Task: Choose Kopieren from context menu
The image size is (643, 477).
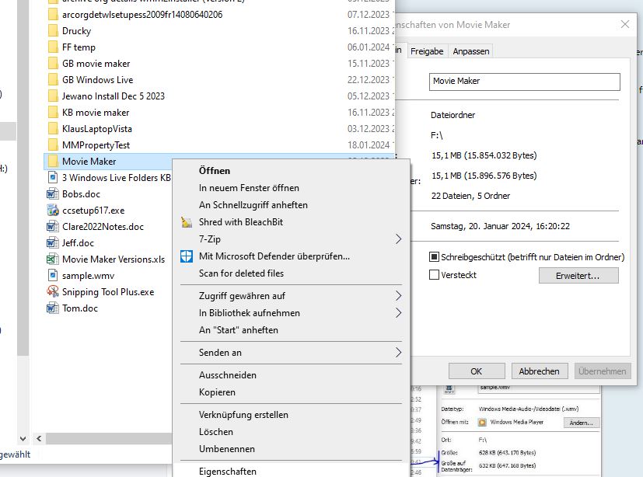Action: point(217,392)
